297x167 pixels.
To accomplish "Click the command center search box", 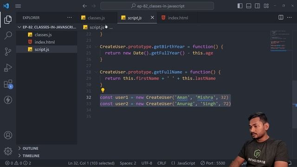I will [157, 6].
